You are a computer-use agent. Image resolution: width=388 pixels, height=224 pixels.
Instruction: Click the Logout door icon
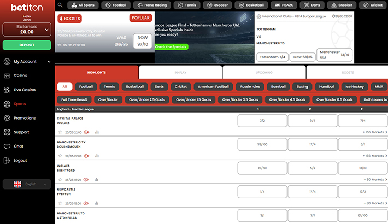(x=7, y=161)
